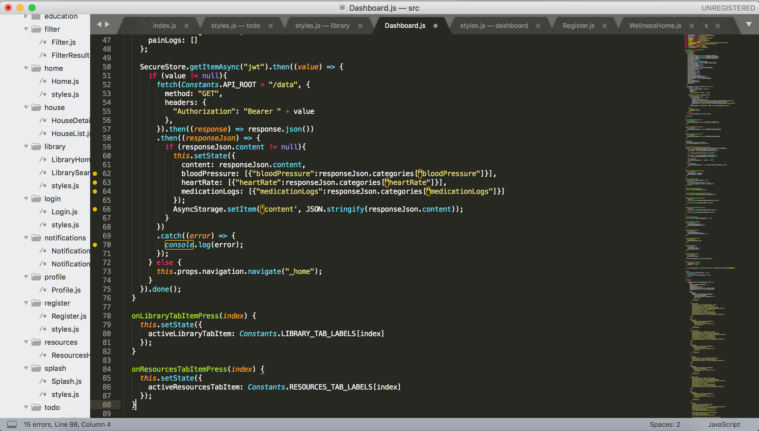Image resolution: width=759 pixels, height=431 pixels.
Task: Open Profile.js file in sidebar
Action: pyautogui.click(x=66, y=290)
